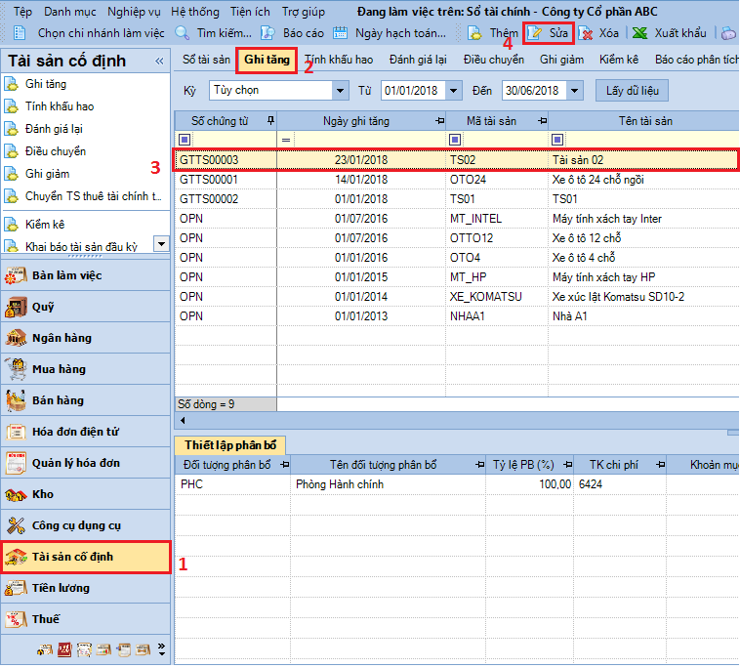Click Chọn chi nhánh làm việc toolbar item
The image size is (740, 668).
pyautogui.click(x=89, y=33)
